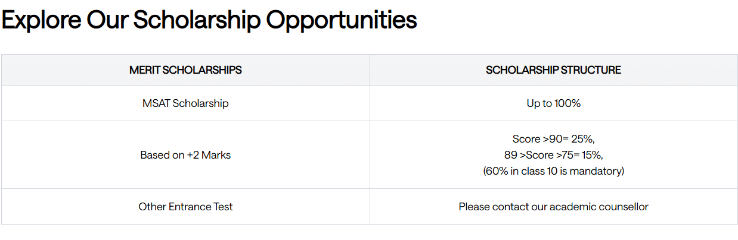
Task: Click the class 10 mandatory note
Action: (553, 171)
